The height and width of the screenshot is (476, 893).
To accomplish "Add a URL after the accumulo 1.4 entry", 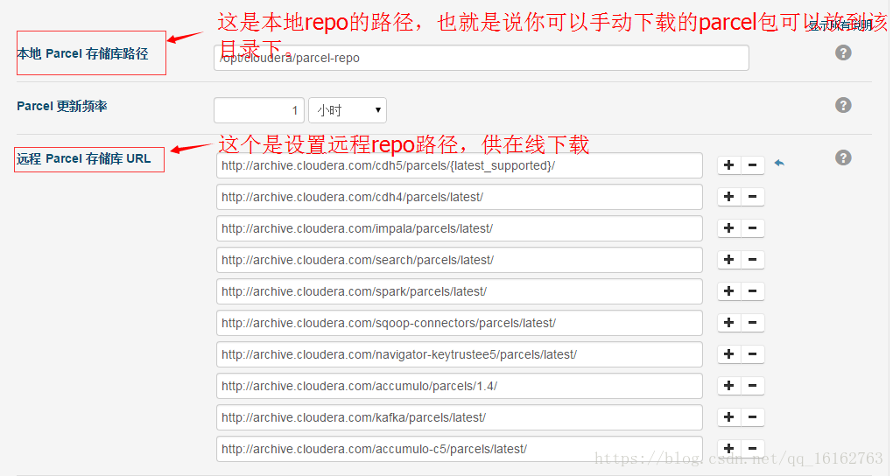I will [728, 386].
